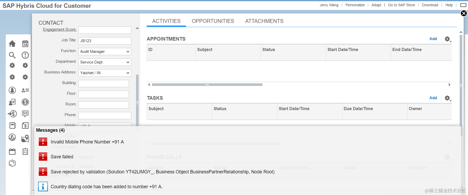468x195 pixels.
Task: Open the cube products icon
Action: [12, 163]
